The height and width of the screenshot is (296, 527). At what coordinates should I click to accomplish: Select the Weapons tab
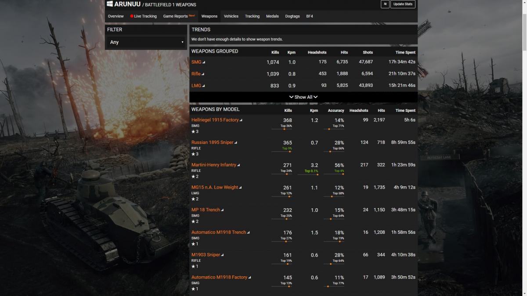tap(209, 16)
